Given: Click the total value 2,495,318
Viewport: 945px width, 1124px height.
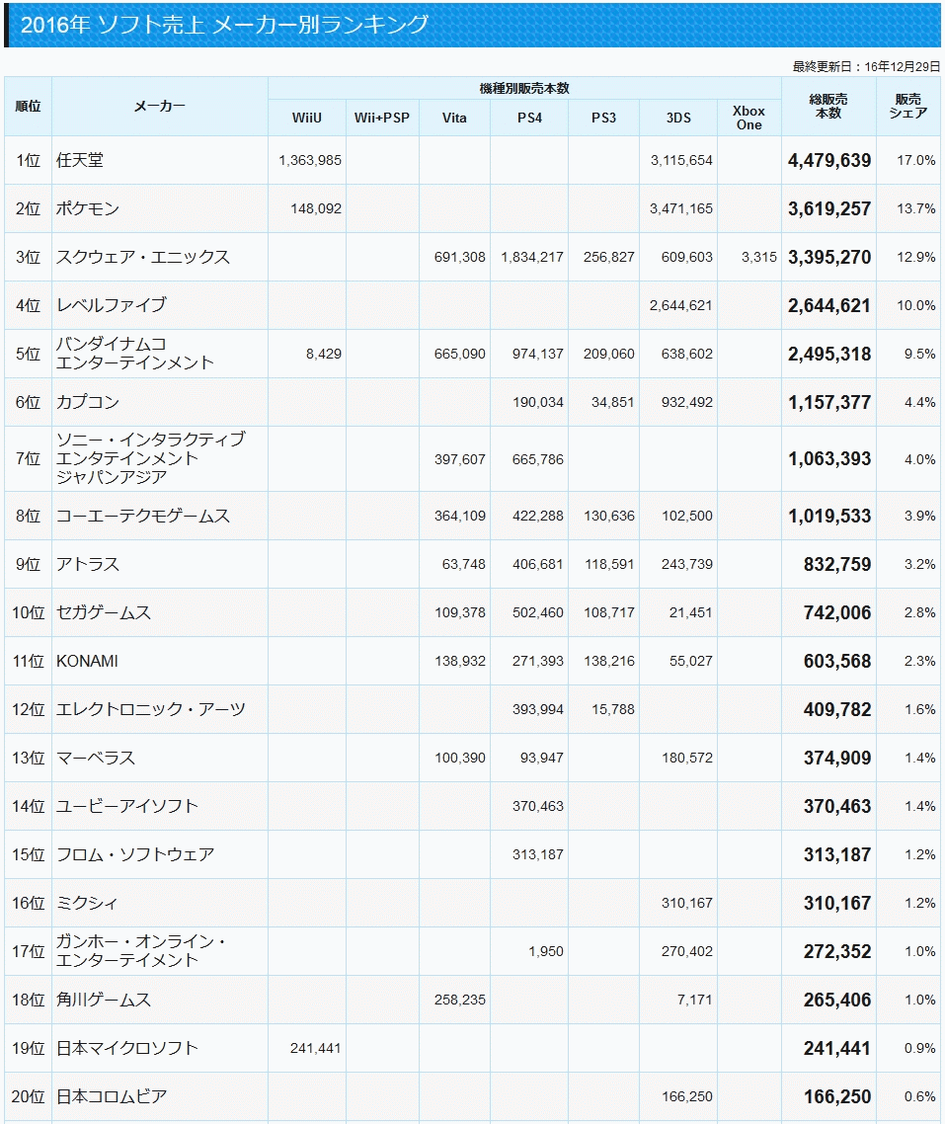Looking at the screenshot, I should pyautogui.click(x=828, y=355).
